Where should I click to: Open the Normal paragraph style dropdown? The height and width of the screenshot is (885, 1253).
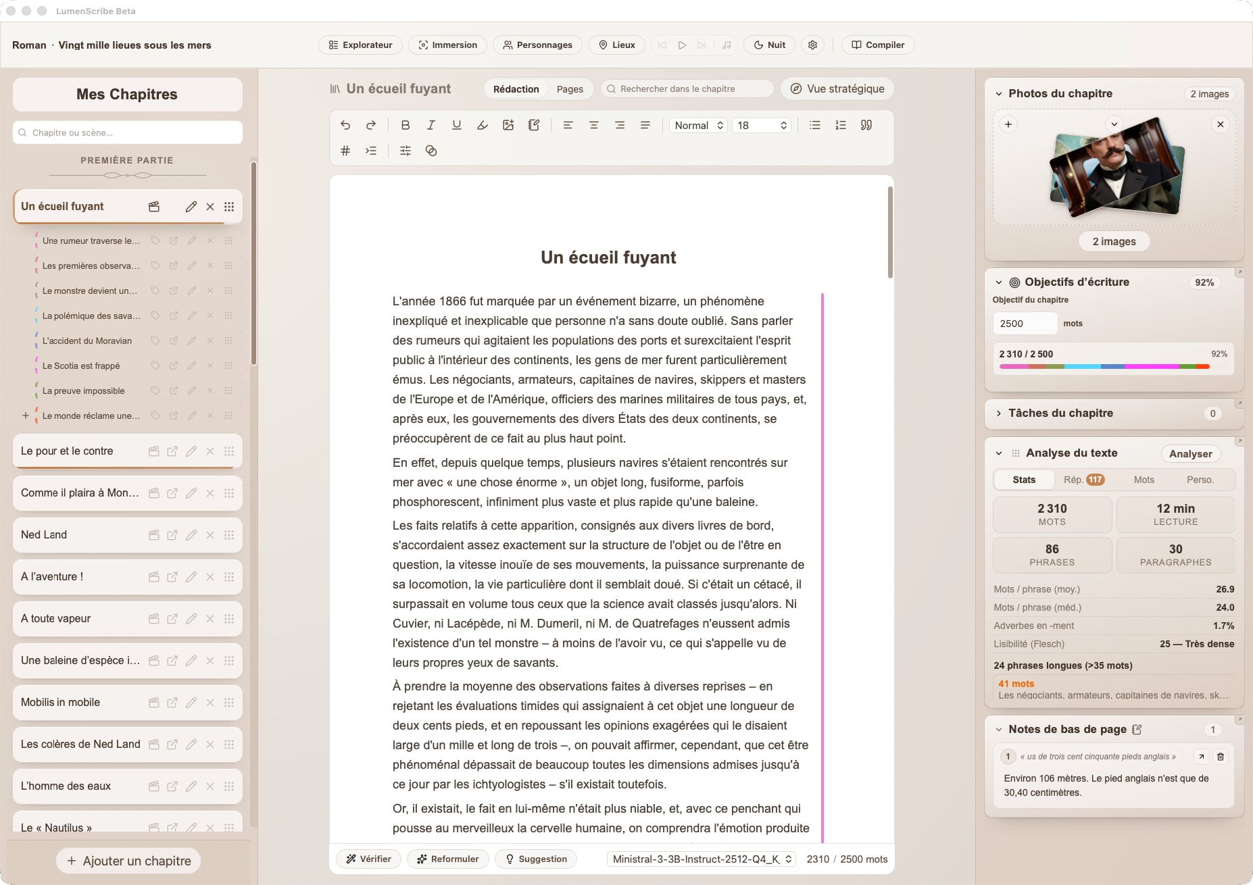(698, 125)
